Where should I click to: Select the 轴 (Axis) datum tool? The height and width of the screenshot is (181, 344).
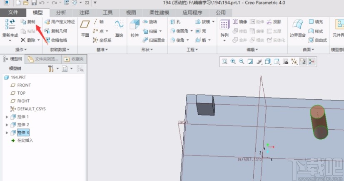[x=98, y=22]
